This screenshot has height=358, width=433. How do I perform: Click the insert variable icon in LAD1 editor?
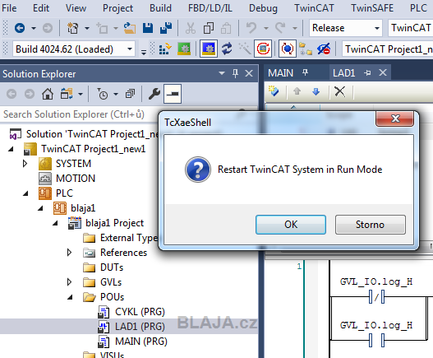pyautogui.click(x=274, y=91)
